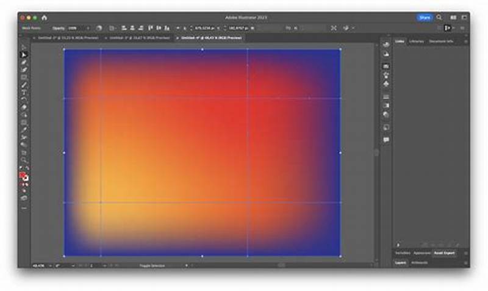Switch to the Appearance panel tab

pyautogui.click(x=422, y=253)
